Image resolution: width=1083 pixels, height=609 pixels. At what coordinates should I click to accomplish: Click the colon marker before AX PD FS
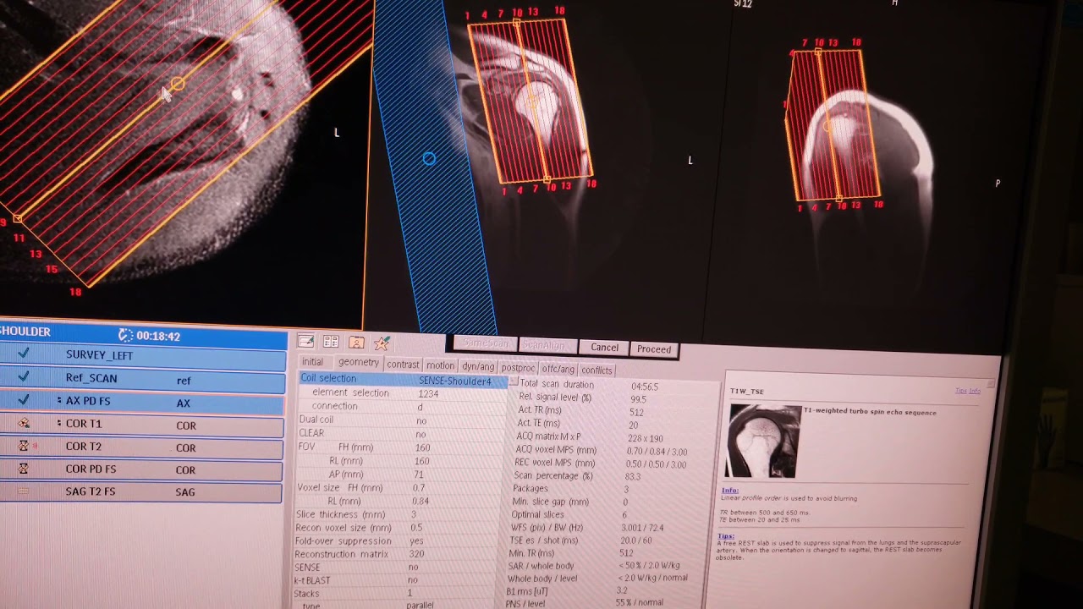click(x=59, y=400)
